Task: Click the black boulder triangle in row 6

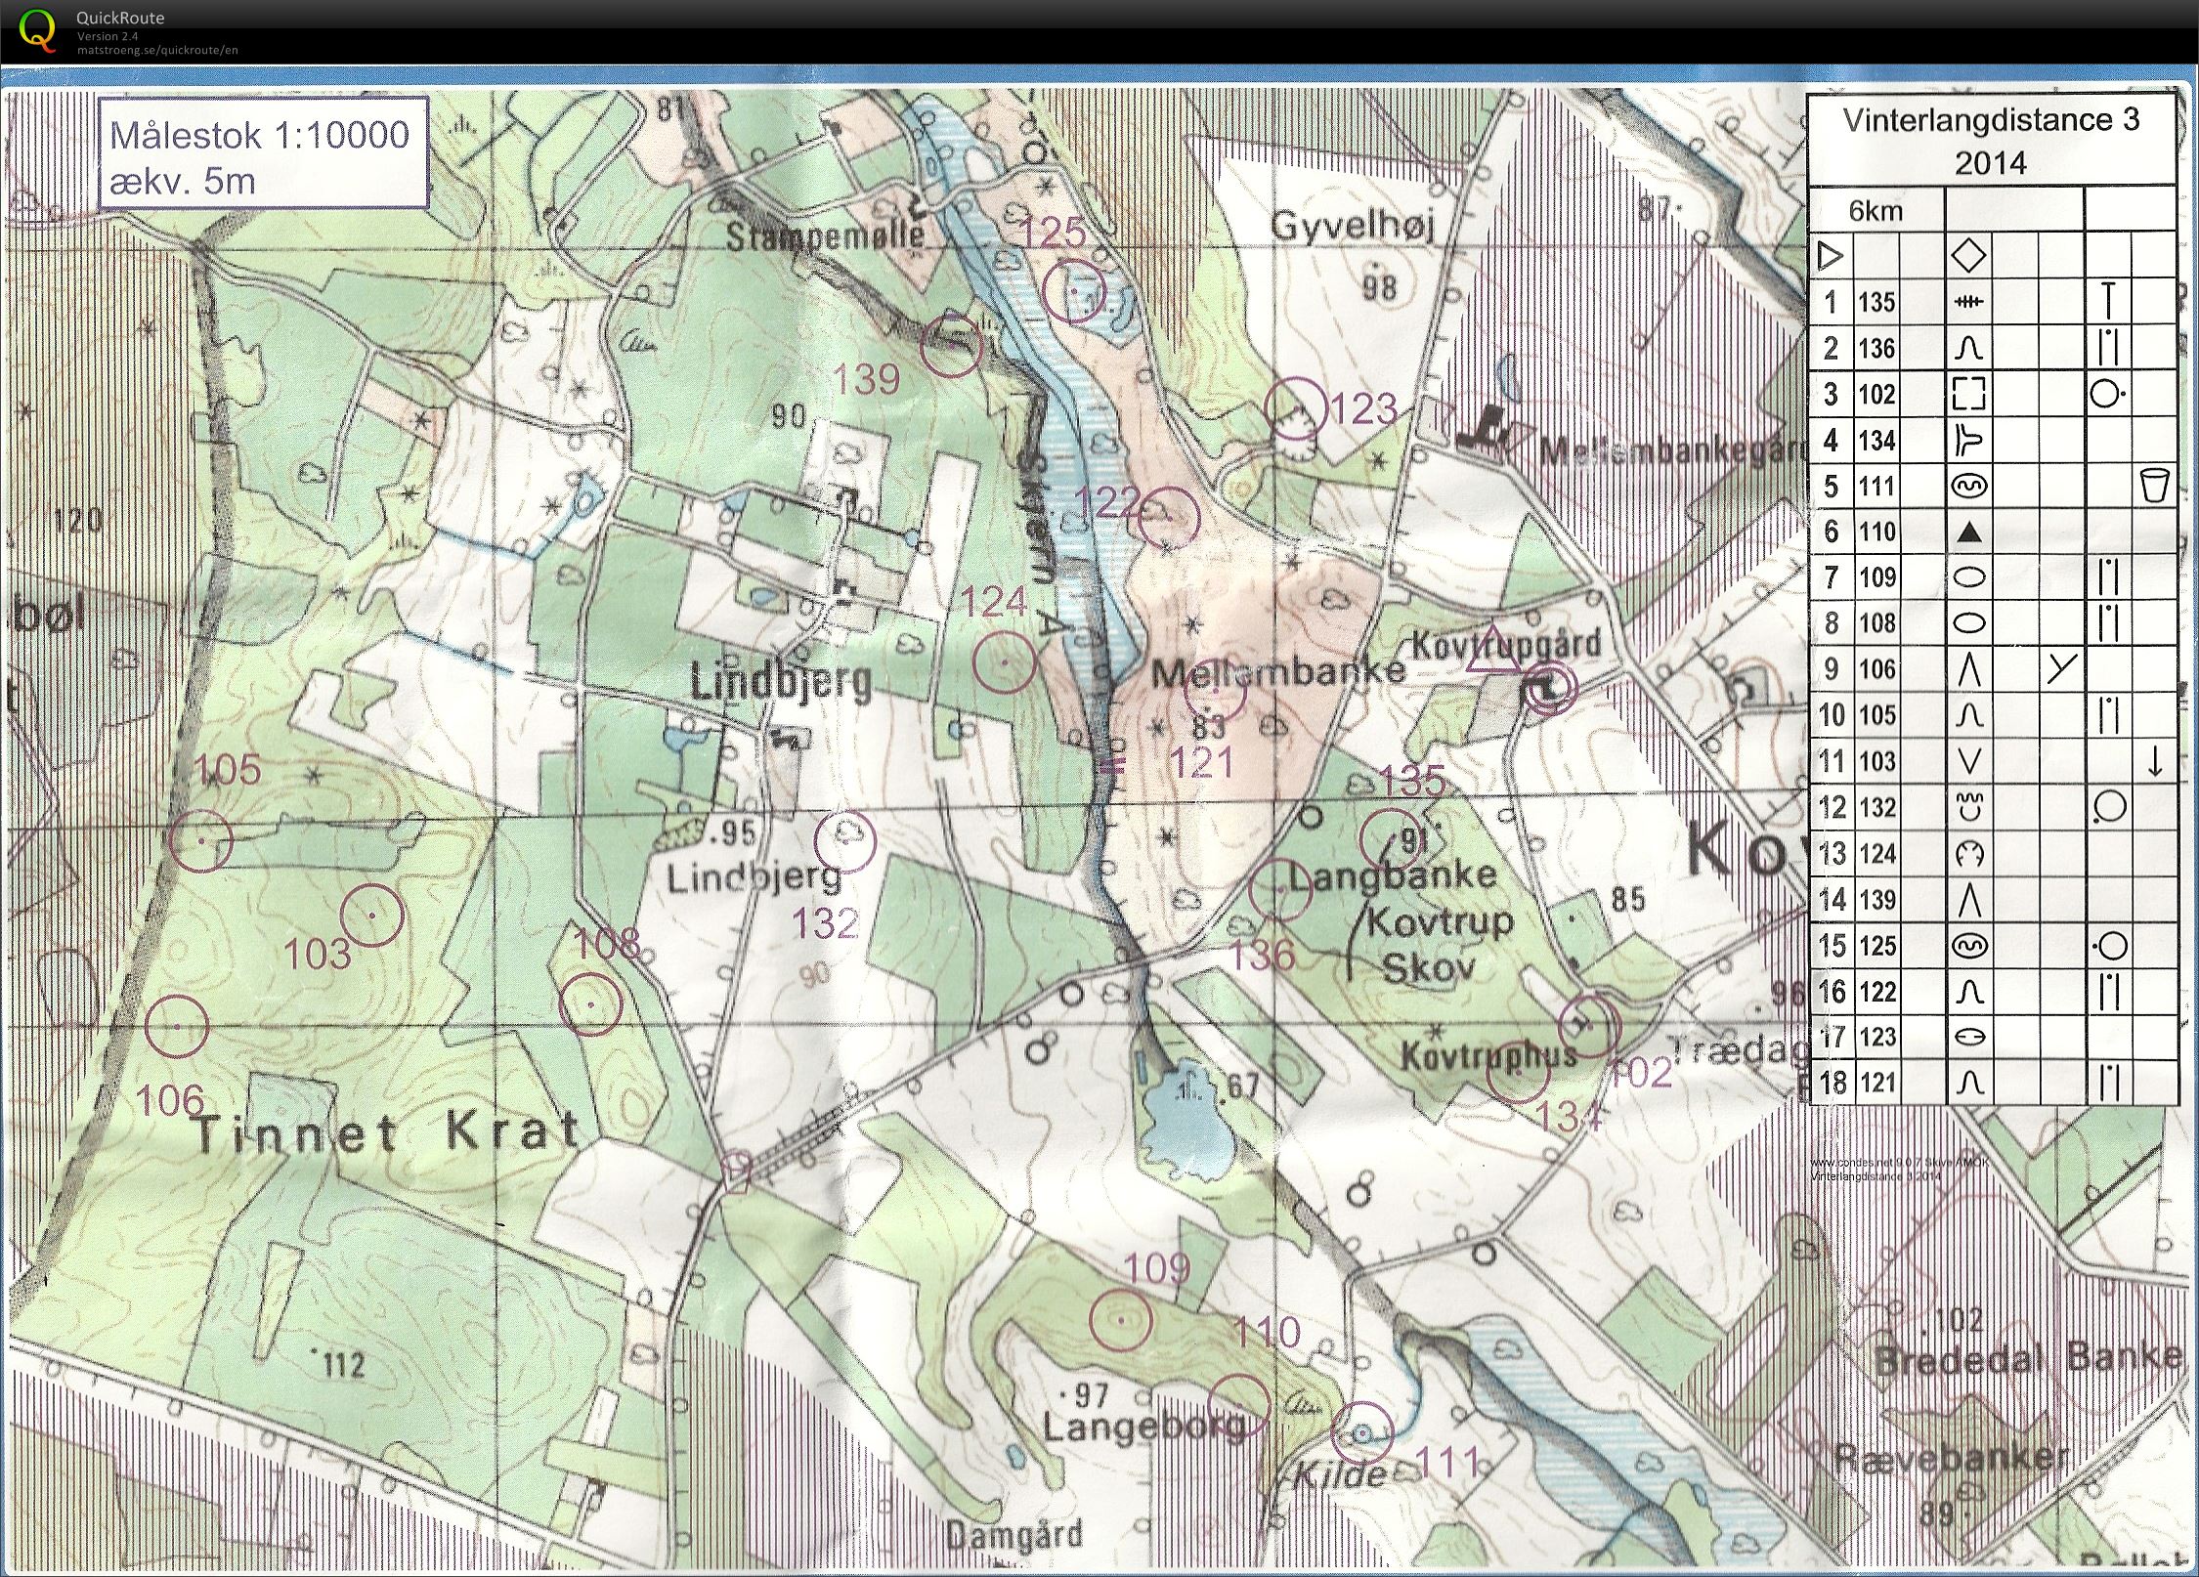Action: click(1970, 533)
